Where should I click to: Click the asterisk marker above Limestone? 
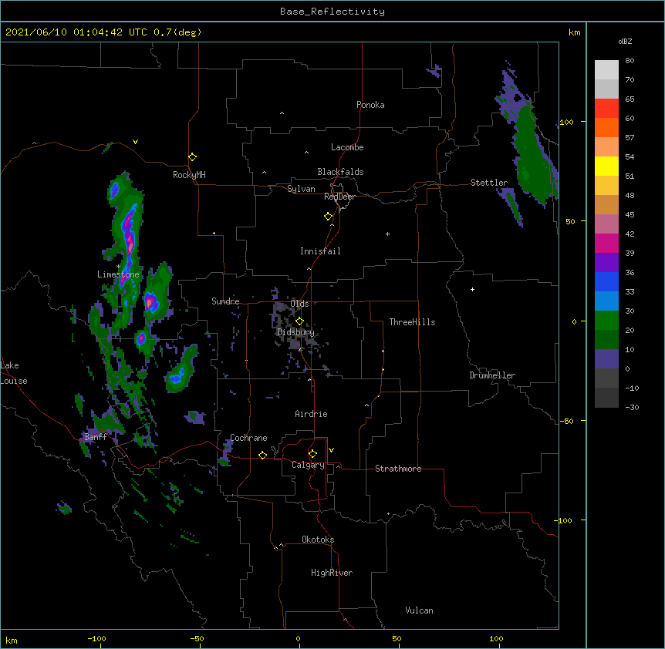coord(118,267)
